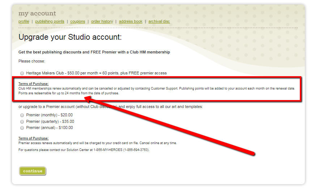The image size is (319, 190).
Task: Click the first Terms of Purchase heading
Action: point(33,84)
